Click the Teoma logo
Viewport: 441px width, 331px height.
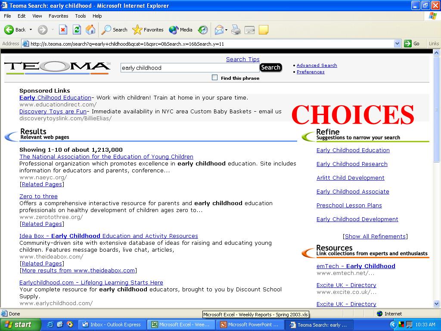(x=57, y=67)
